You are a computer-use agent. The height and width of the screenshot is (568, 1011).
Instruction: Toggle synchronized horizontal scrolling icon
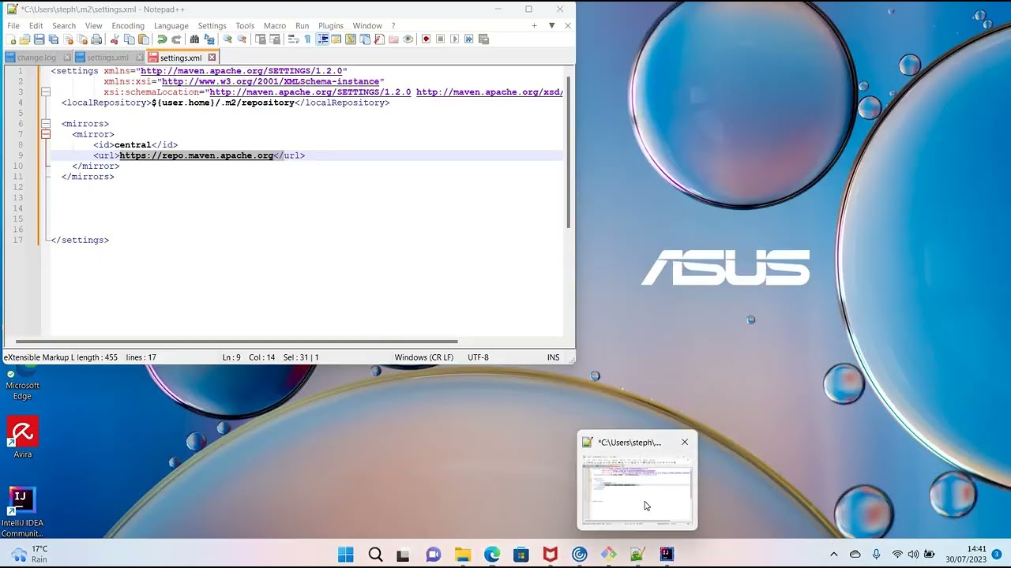(274, 39)
